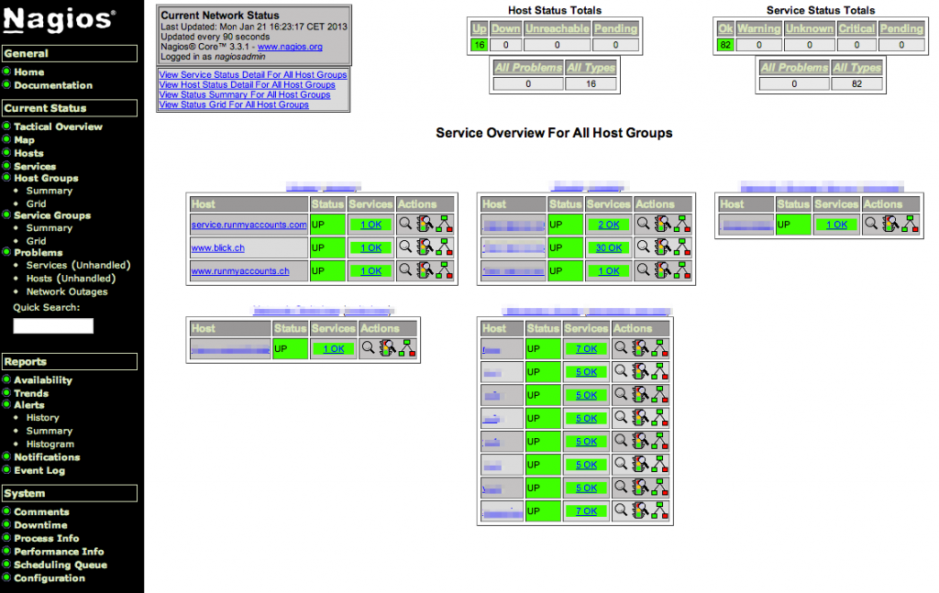Open Hosts in Current Status
This screenshot has height=593, width=939.
(x=28, y=153)
